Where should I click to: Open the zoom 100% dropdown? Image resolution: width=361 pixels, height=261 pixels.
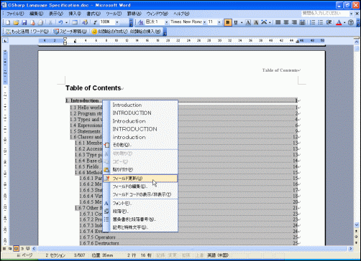[117, 22]
